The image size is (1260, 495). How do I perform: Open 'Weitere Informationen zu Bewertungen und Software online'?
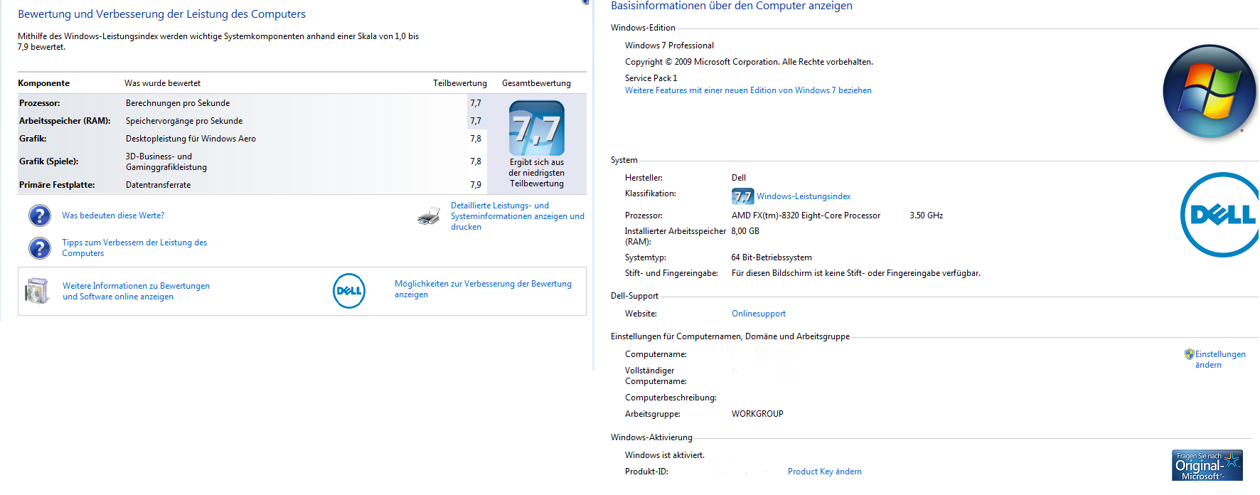[x=136, y=292]
